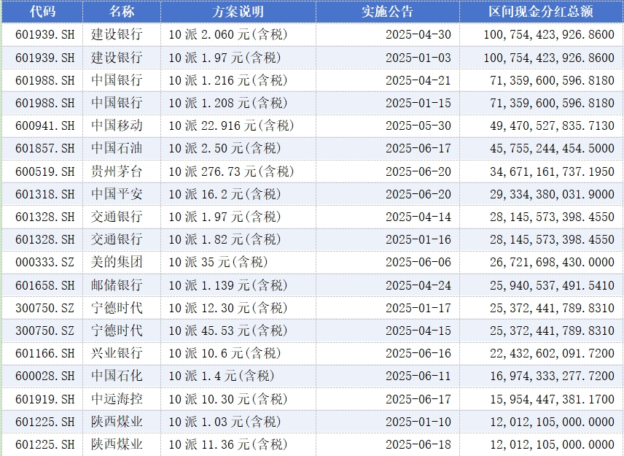Select cell 10派12.30元(含税)

[238, 308]
